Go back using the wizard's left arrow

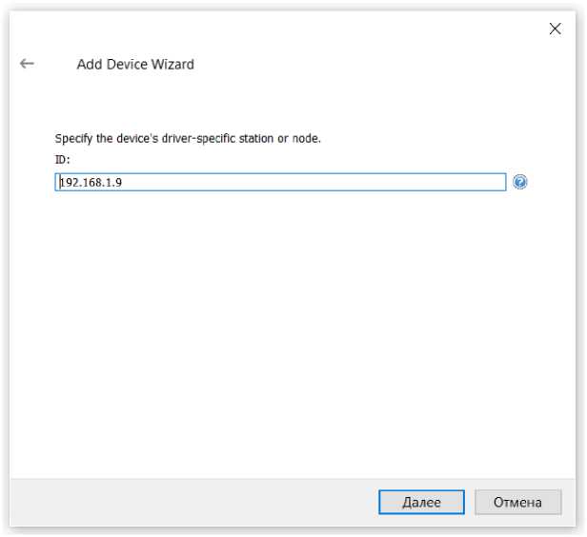(x=27, y=64)
